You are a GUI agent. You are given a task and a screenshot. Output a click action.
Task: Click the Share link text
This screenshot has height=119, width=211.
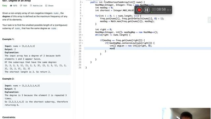tap(51, 6)
